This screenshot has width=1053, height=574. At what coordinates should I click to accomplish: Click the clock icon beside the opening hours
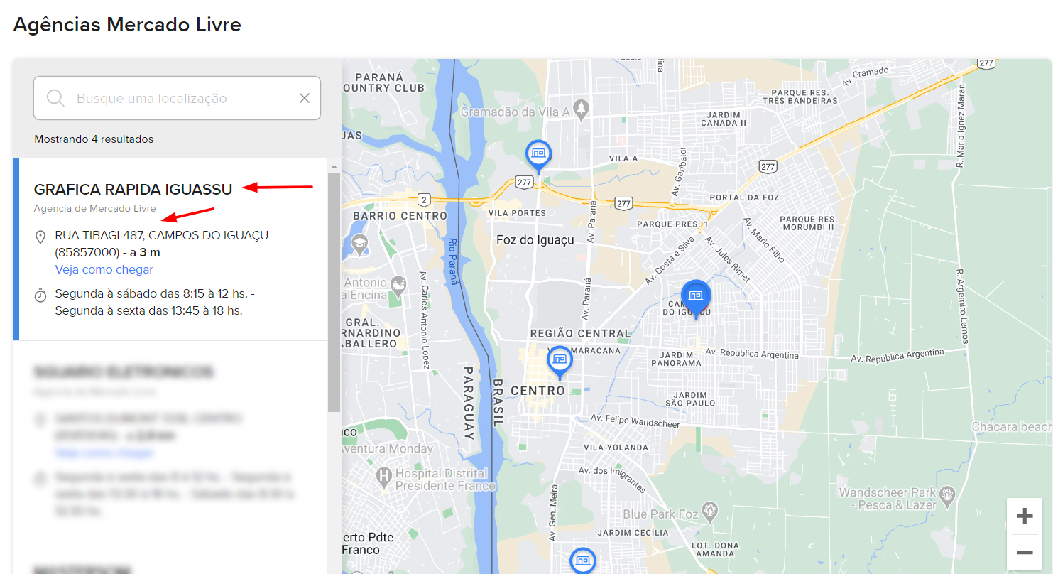40,295
